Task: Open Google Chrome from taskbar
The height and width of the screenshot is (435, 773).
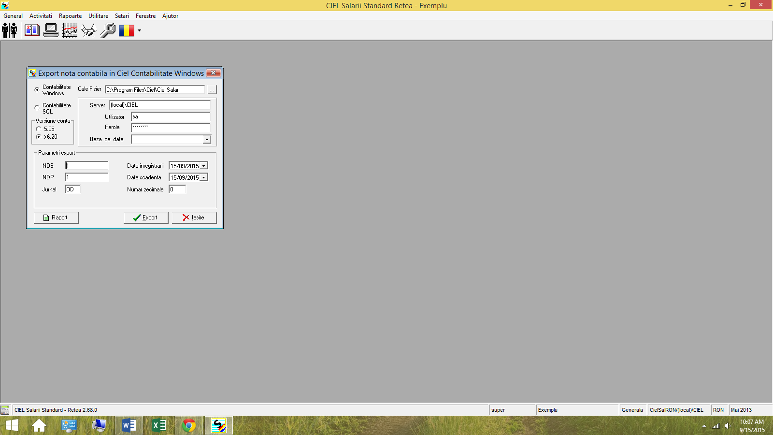Action: [189, 425]
